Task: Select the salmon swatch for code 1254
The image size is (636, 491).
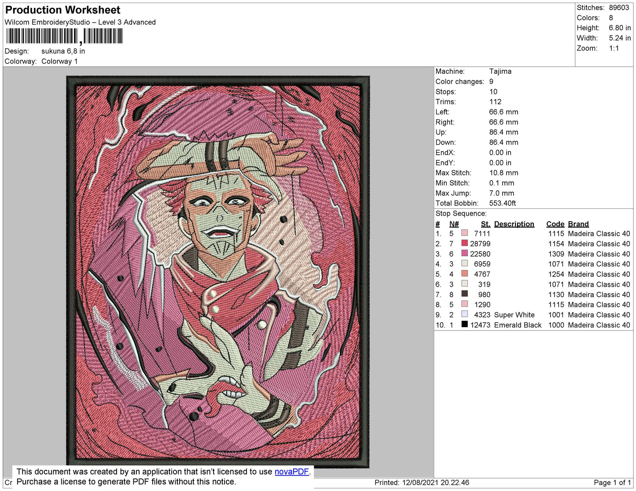Action: coord(464,274)
